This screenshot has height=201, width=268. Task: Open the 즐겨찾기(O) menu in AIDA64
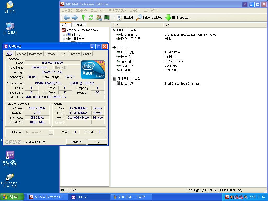(117, 10)
